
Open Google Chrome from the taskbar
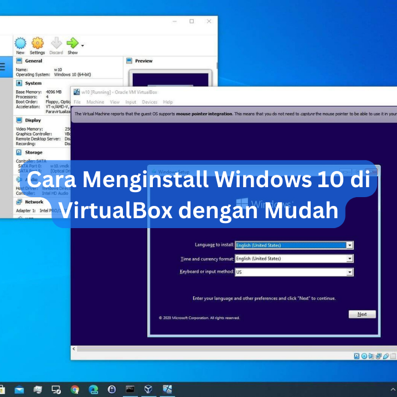pos(75,389)
